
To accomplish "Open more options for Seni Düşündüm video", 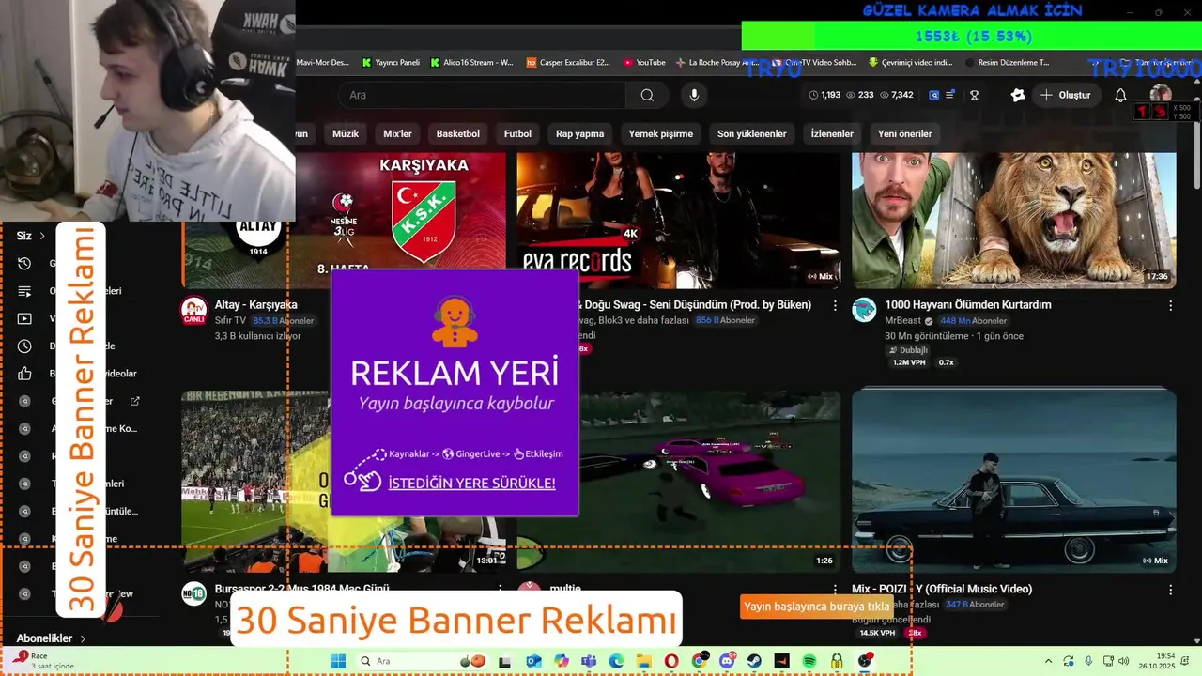I will tap(835, 305).
